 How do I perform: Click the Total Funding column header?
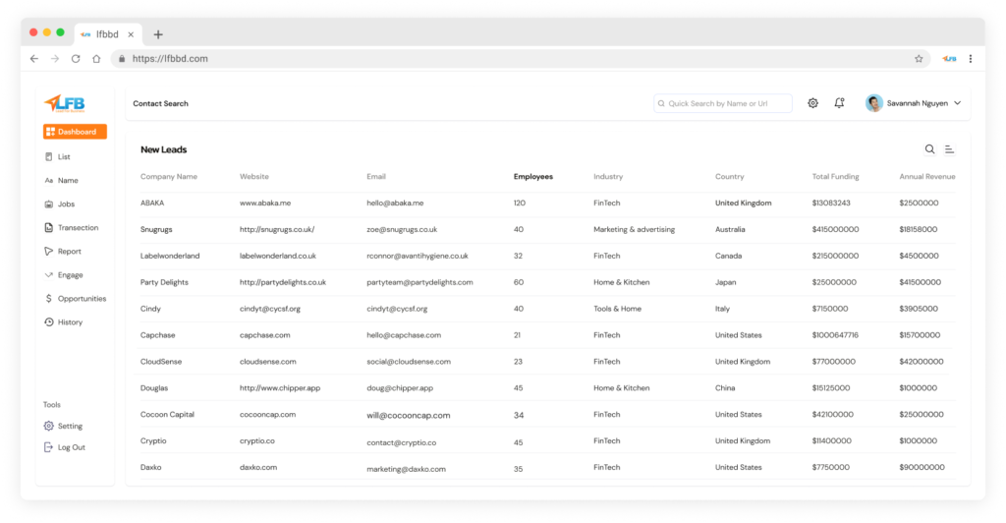[835, 177]
